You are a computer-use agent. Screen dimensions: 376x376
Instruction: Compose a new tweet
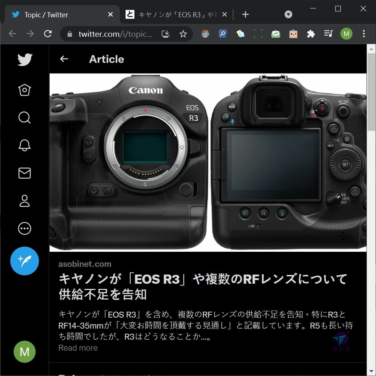pyautogui.click(x=25, y=261)
